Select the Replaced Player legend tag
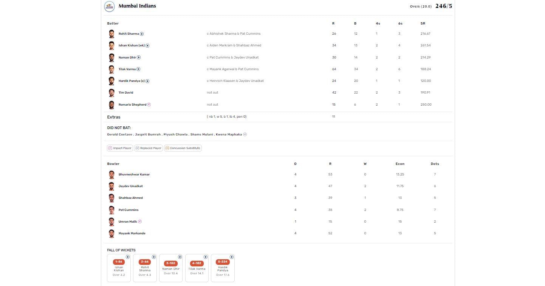The image size is (545, 286). click(148, 148)
